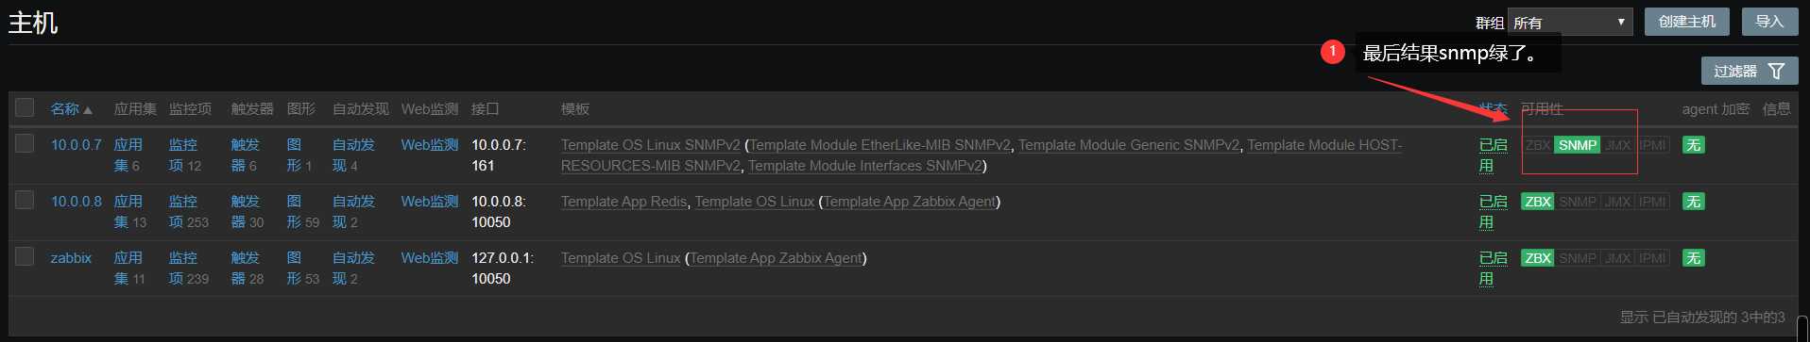This screenshot has width=1810, height=342.
Task: Click the 创建主机 button
Action: click(x=1687, y=22)
